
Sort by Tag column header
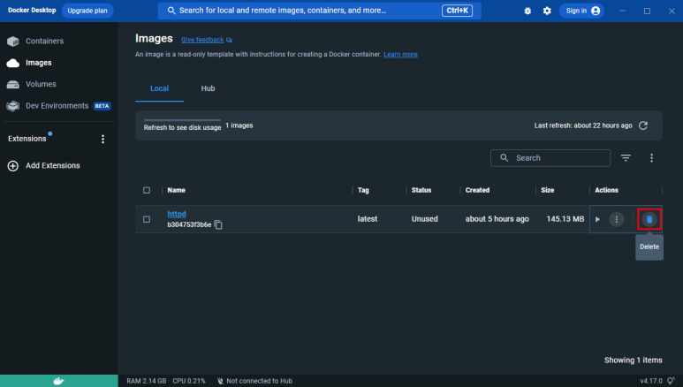tap(363, 190)
